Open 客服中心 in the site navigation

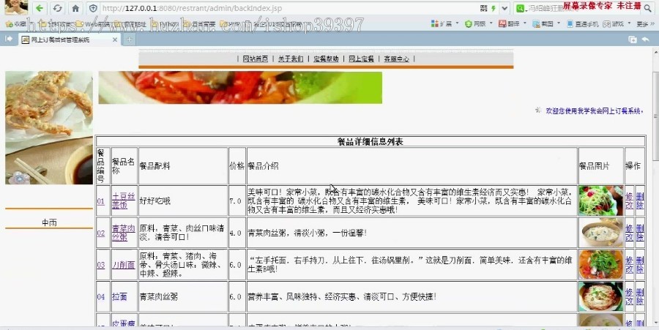pyautogui.click(x=396, y=59)
